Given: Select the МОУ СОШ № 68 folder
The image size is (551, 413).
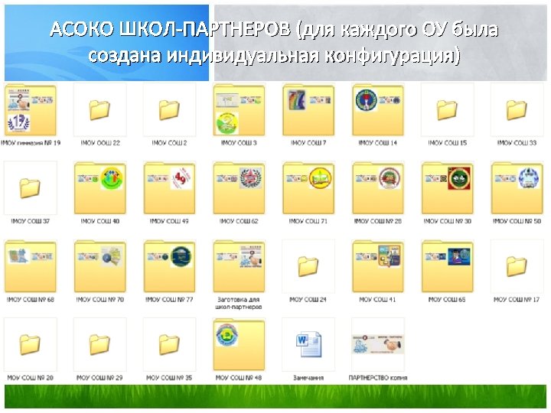Looking at the screenshot, I should point(30,267).
